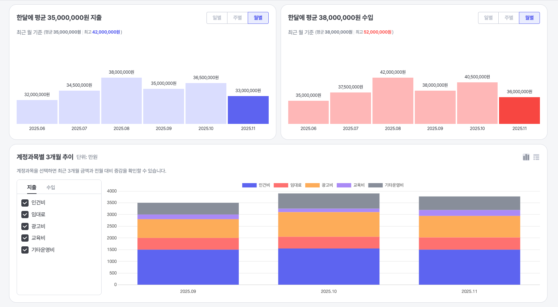The image size is (558, 307).
Task: Click the 2025.11 expense bar
Action: click(x=248, y=110)
